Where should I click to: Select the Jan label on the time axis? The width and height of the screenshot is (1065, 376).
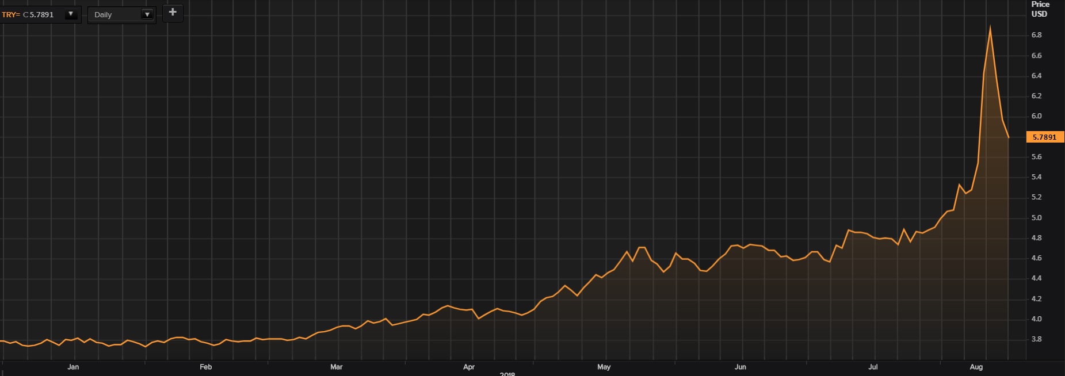[x=73, y=367]
